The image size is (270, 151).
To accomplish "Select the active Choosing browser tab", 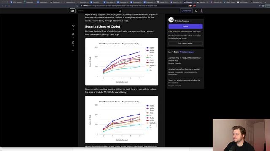I will tap(189, 2).
